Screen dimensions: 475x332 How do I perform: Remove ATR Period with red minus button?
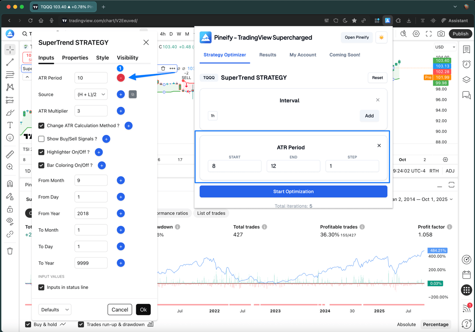(121, 78)
